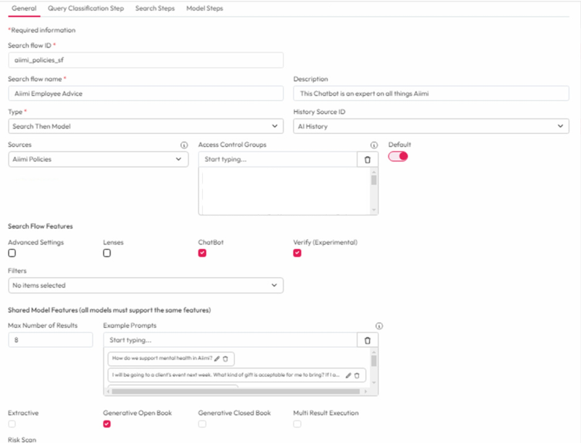Screen dimensions: 581x443
Task: Edit the client's event gift prompt
Action: pos(348,376)
